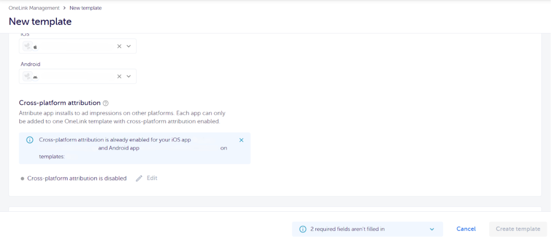Click the info icon in the validation message
This screenshot has height=241, width=551.
(x=302, y=229)
